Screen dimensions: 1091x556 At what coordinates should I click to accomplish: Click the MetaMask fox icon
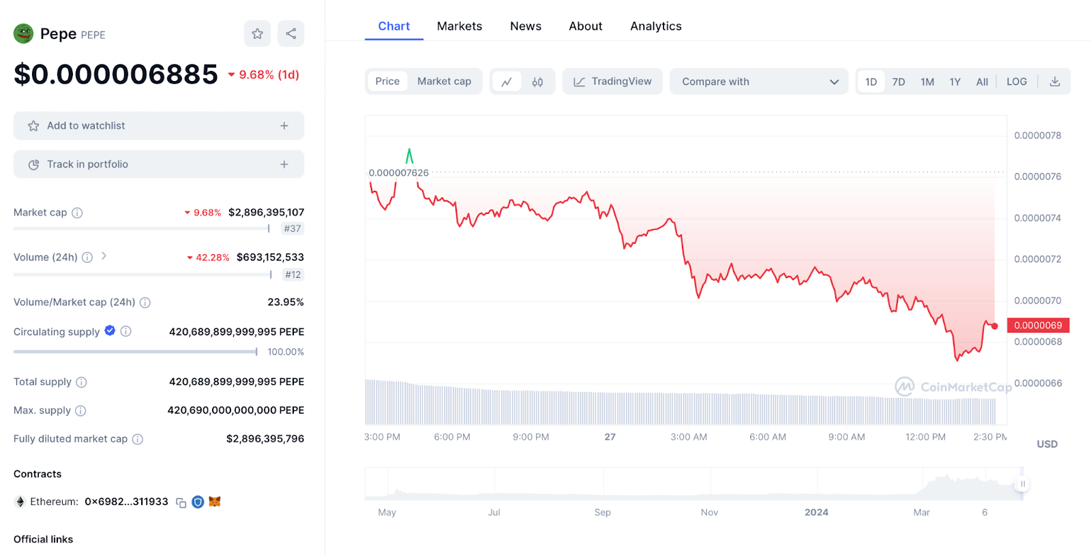tap(215, 501)
